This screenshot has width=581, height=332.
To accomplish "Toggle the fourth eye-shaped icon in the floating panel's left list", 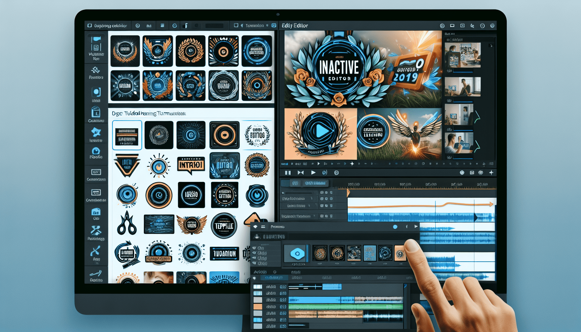I will pos(254,263).
